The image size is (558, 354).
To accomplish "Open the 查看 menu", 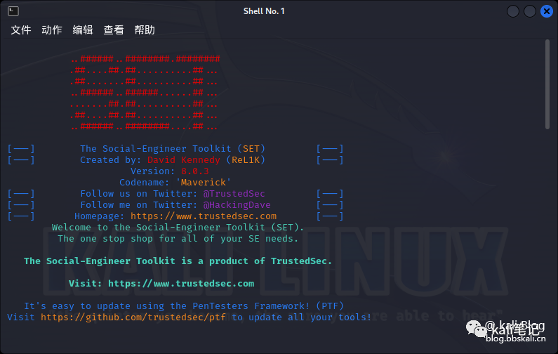I will coord(114,30).
